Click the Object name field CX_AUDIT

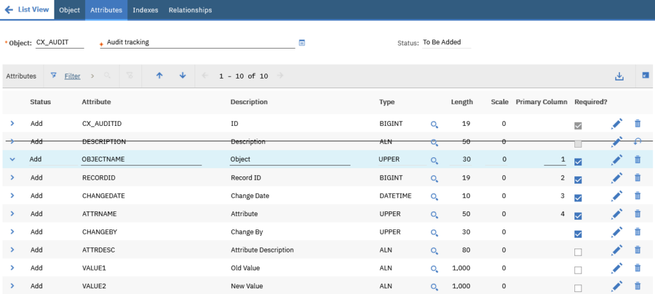[x=59, y=42]
